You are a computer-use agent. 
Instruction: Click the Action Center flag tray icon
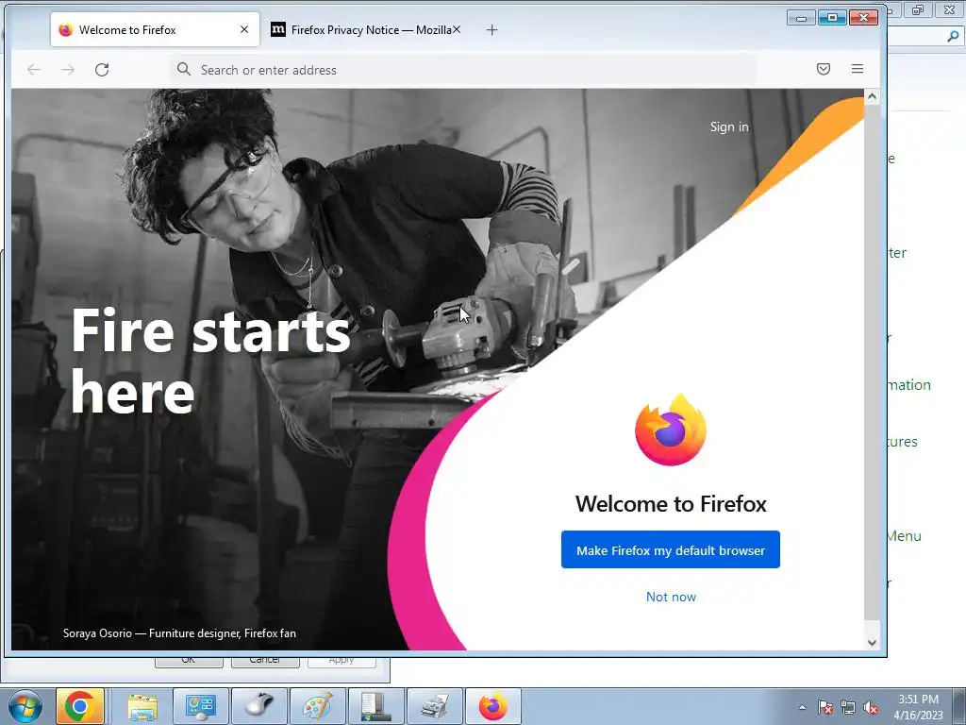824,707
